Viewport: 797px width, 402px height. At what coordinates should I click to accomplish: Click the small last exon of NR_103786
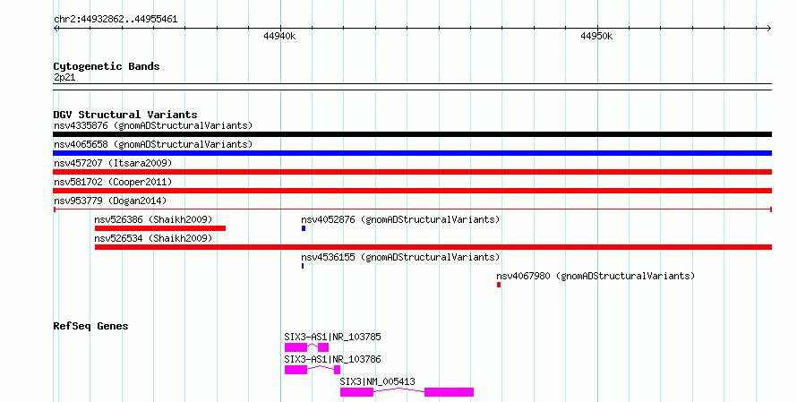click(337, 370)
